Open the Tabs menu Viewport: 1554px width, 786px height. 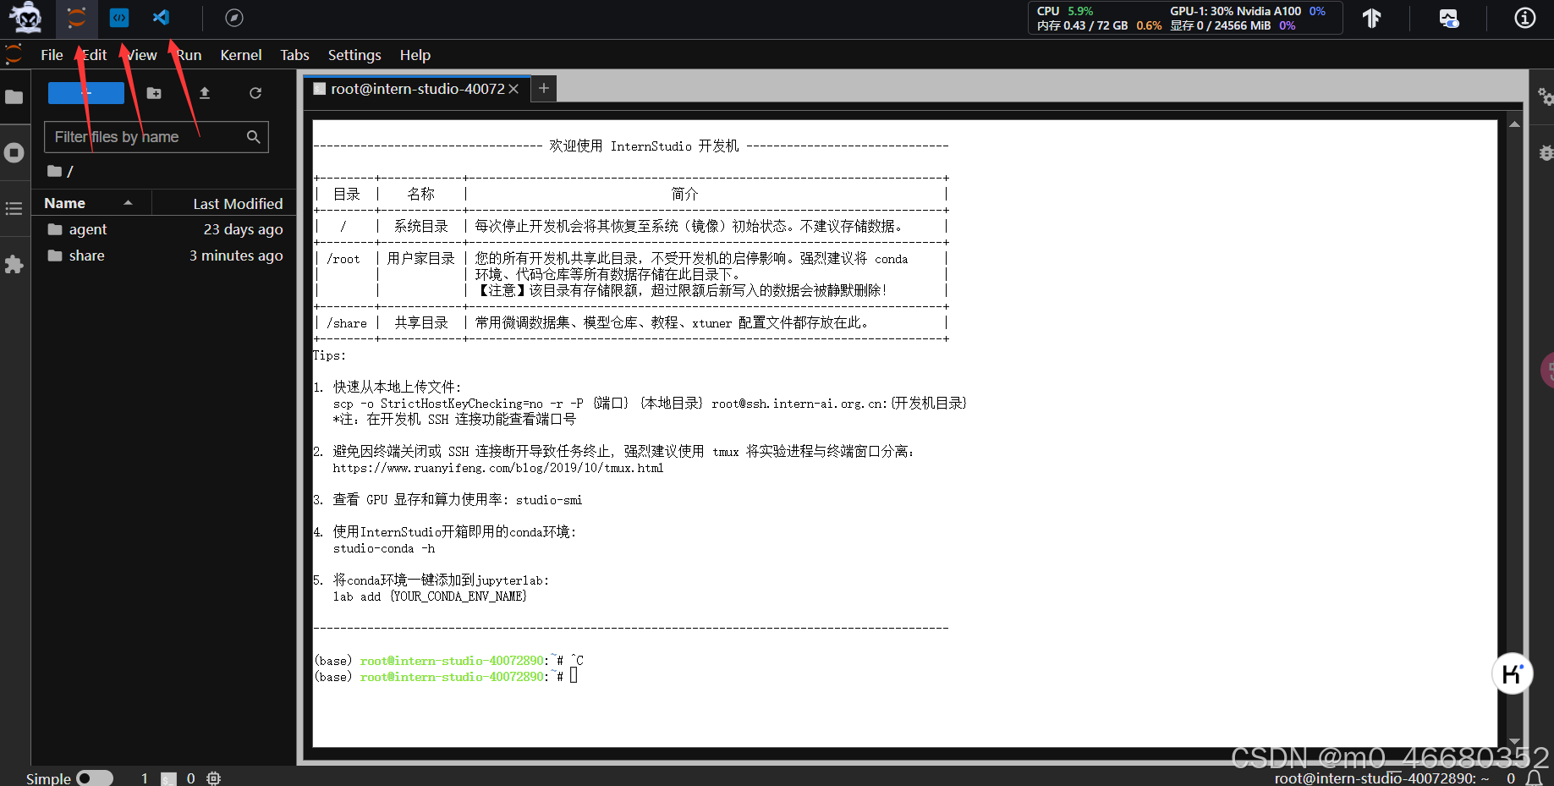point(294,55)
